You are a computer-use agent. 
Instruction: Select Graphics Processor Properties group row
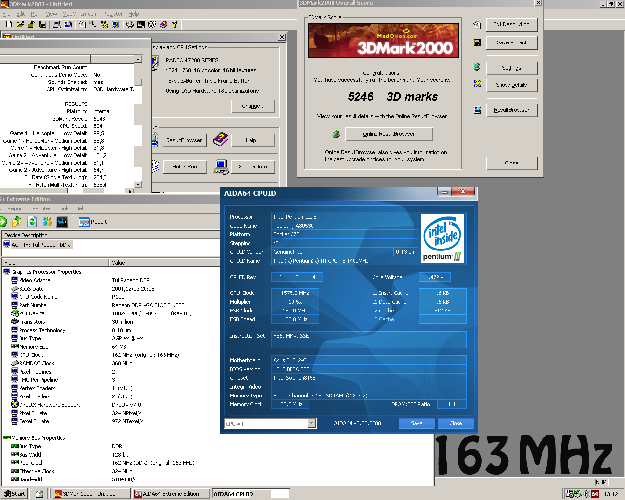[42, 272]
